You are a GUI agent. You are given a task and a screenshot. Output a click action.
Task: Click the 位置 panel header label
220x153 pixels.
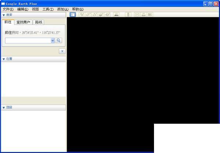(x=9, y=59)
